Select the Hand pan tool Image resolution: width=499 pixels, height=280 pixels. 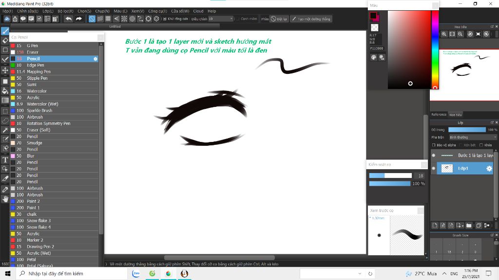[x=5, y=199]
